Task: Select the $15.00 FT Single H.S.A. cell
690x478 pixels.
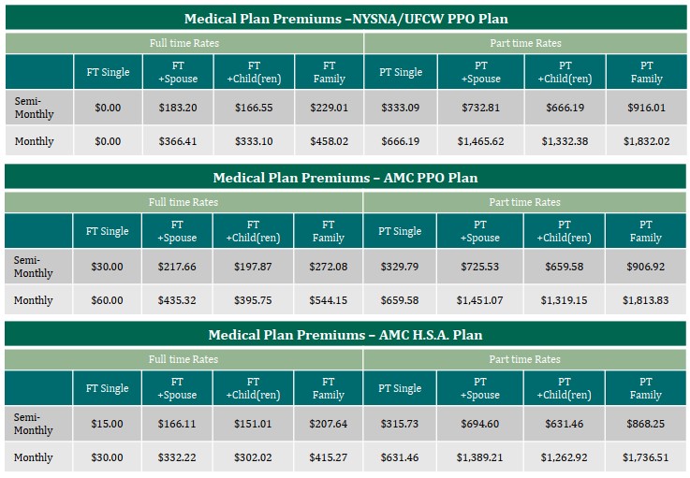Action: pyautogui.click(x=108, y=424)
